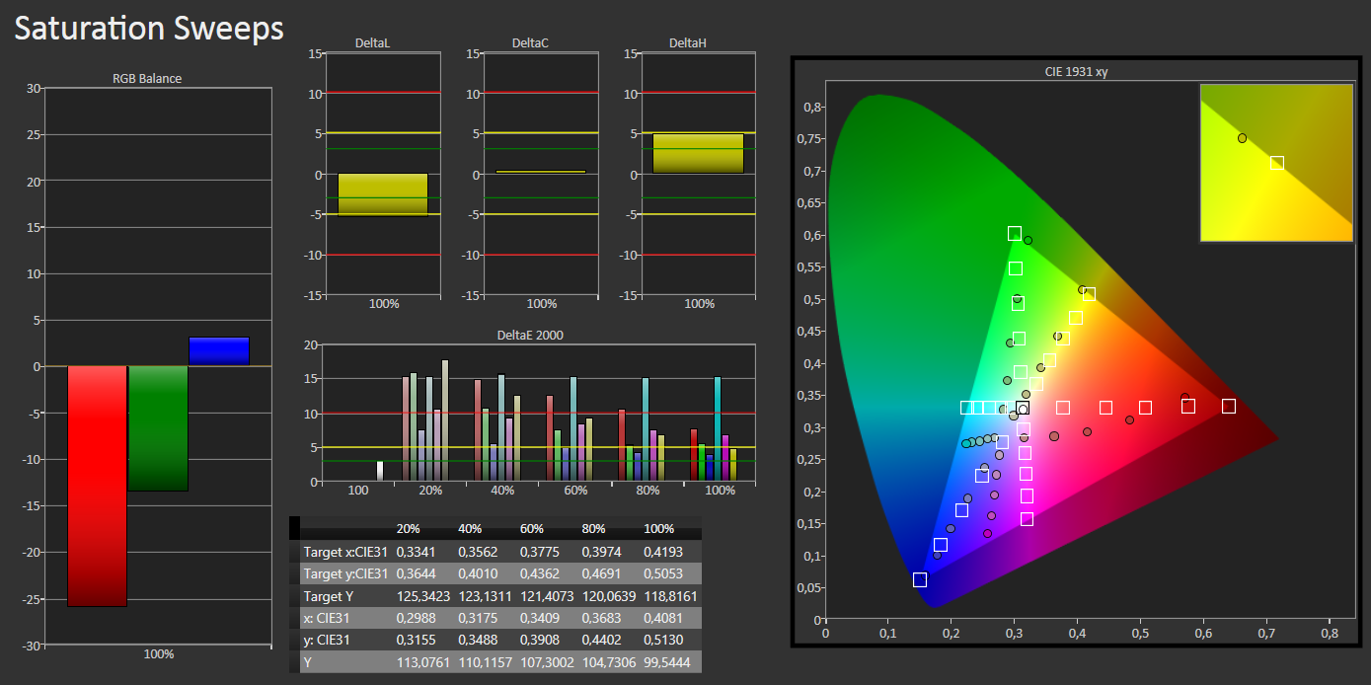Click the measured y value 0,3488
The width and height of the screenshot is (1371, 685).
pyautogui.click(x=478, y=640)
